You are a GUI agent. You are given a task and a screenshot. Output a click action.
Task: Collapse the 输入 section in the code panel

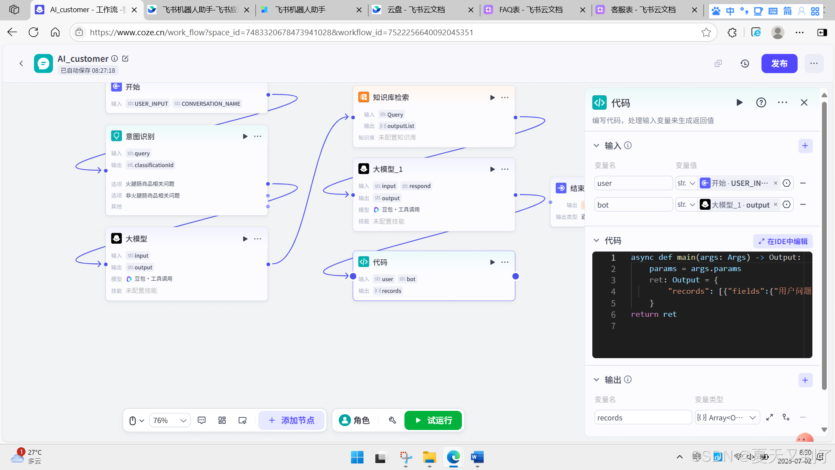[596, 146]
